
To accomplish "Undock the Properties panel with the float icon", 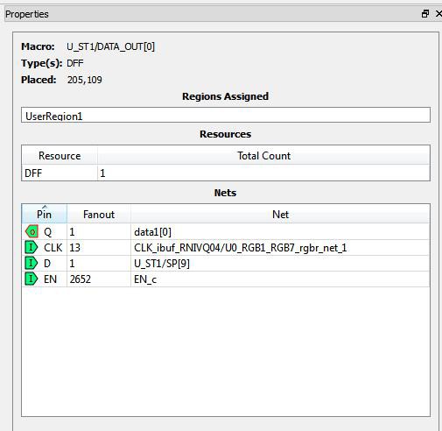I will pyautogui.click(x=425, y=13).
